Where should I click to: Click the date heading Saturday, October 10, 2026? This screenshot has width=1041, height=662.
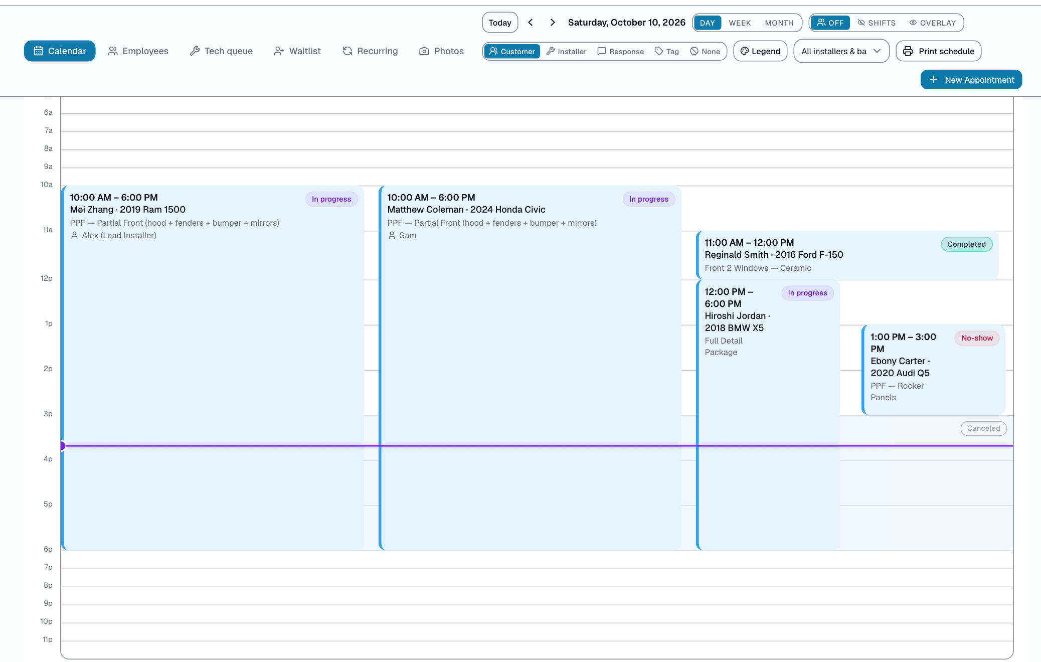pos(626,23)
